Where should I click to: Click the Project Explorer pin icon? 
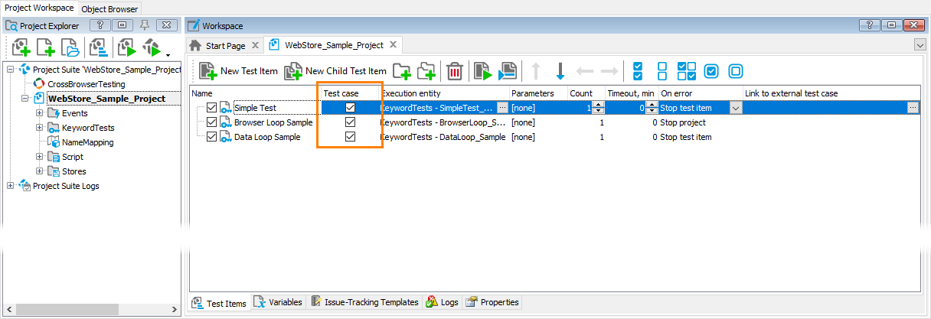[x=143, y=25]
